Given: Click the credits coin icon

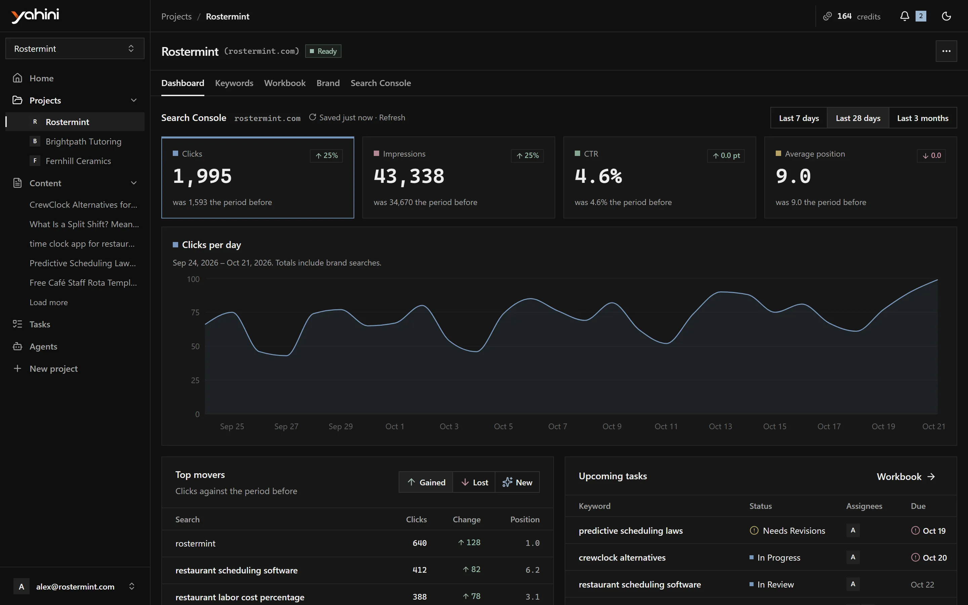Looking at the screenshot, I should [x=827, y=16].
